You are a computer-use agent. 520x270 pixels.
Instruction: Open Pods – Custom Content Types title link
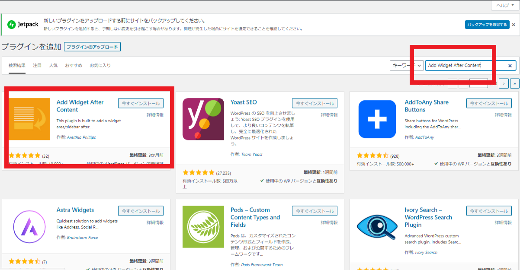[255, 217]
